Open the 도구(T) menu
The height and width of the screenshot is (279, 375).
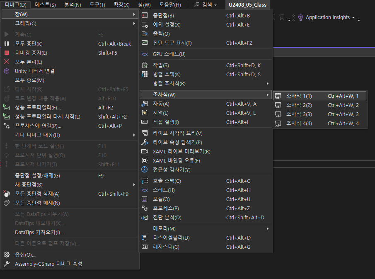pos(97,5)
